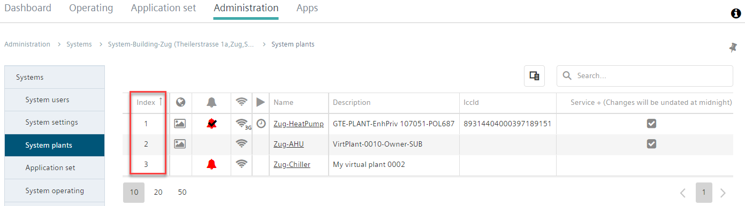Click the pin icon beside breadcrumb
The width and height of the screenshot is (745, 206).
click(733, 47)
